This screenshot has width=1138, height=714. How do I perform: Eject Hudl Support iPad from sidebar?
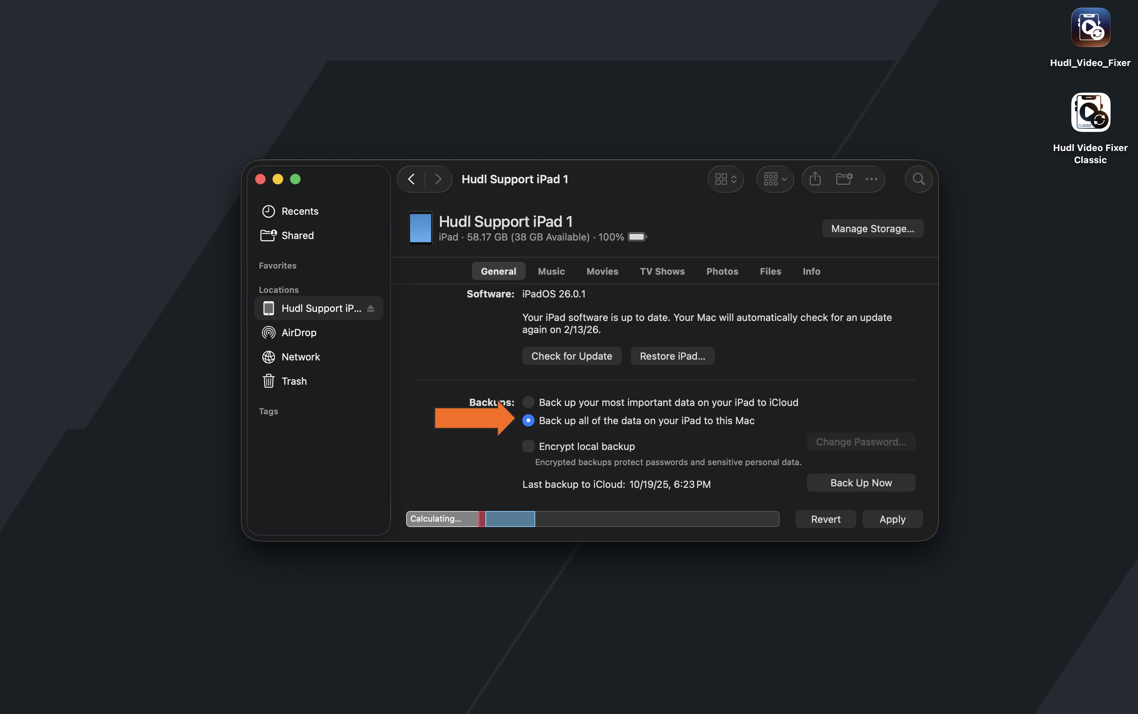[x=371, y=308]
